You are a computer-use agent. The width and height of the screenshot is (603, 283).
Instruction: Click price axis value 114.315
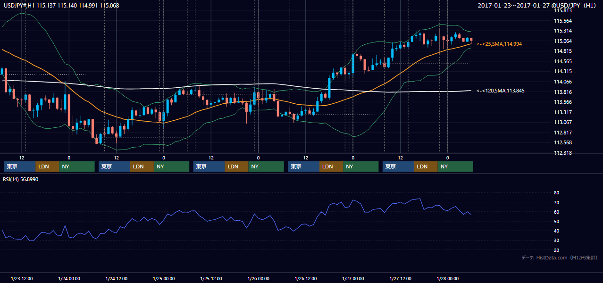(562, 71)
